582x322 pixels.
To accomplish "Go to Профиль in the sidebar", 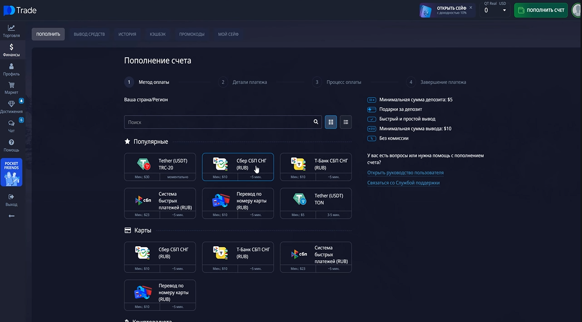I will [x=11, y=69].
